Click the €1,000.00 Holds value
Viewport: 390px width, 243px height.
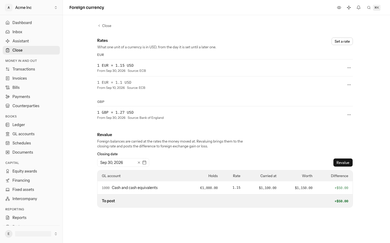209,188
